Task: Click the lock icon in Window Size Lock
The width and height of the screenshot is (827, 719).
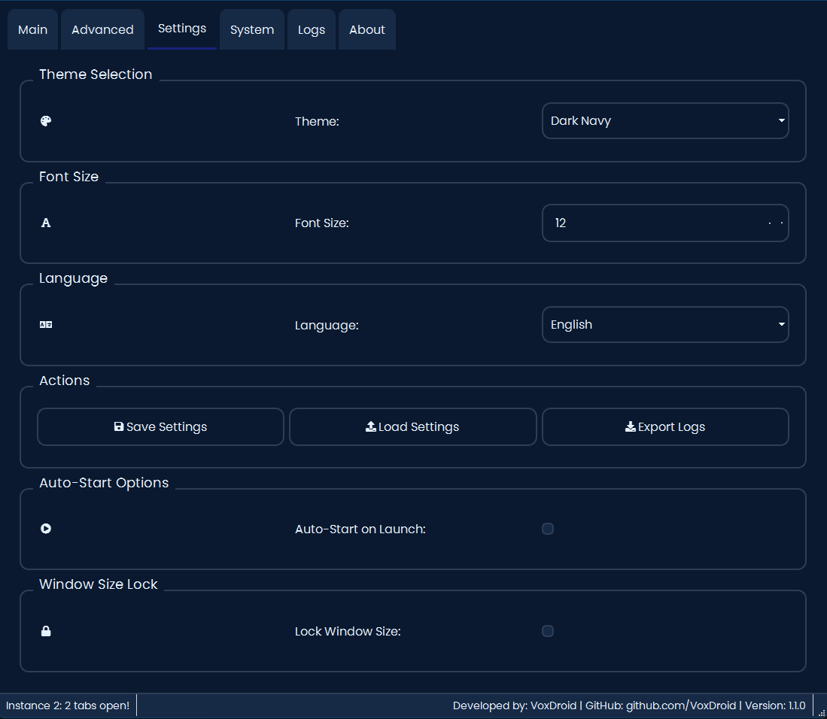Action: click(x=46, y=631)
